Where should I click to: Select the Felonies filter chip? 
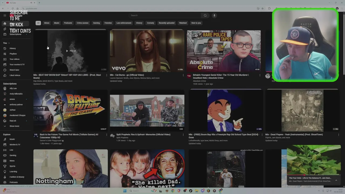point(108,23)
